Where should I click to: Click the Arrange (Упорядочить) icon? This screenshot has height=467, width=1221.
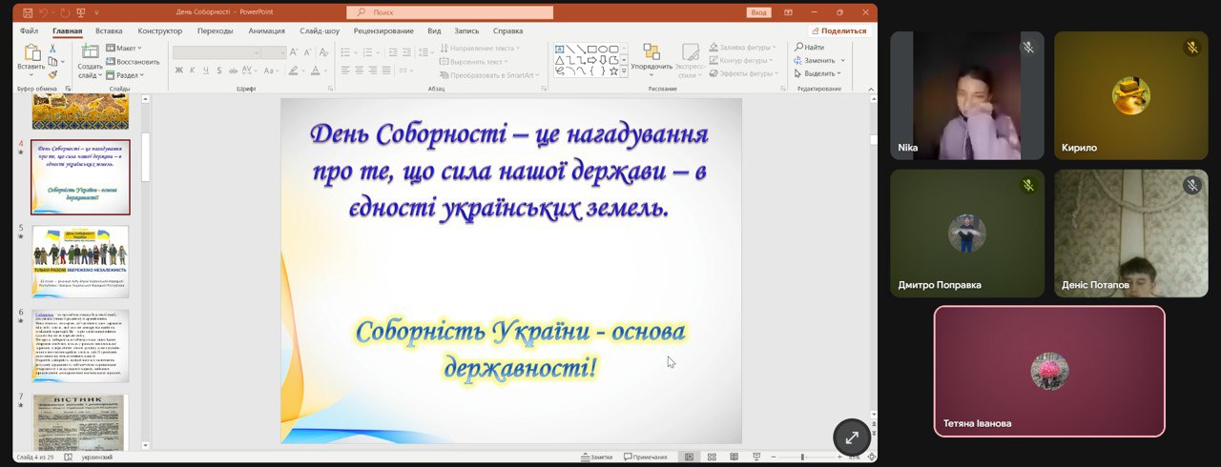point(652,55)
